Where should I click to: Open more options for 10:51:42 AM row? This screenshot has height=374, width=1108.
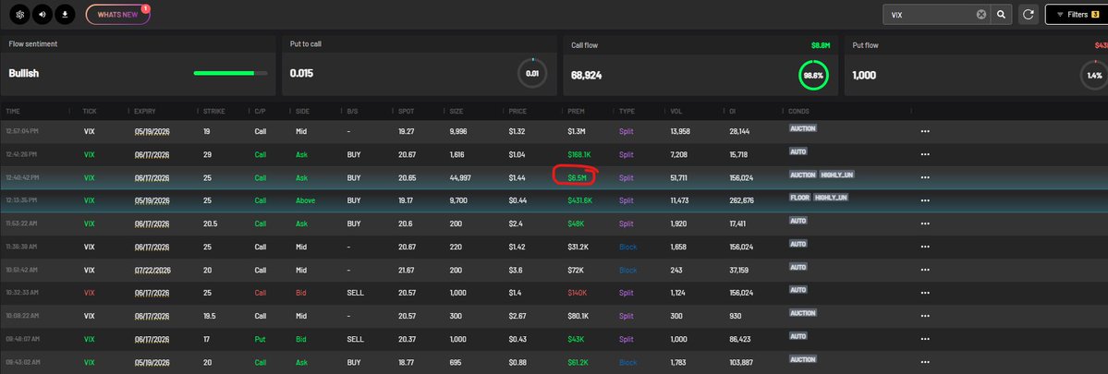tap(925, 271)
